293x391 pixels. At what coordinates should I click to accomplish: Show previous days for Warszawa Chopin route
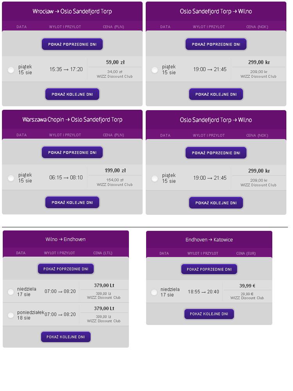(x=72, y=152)
